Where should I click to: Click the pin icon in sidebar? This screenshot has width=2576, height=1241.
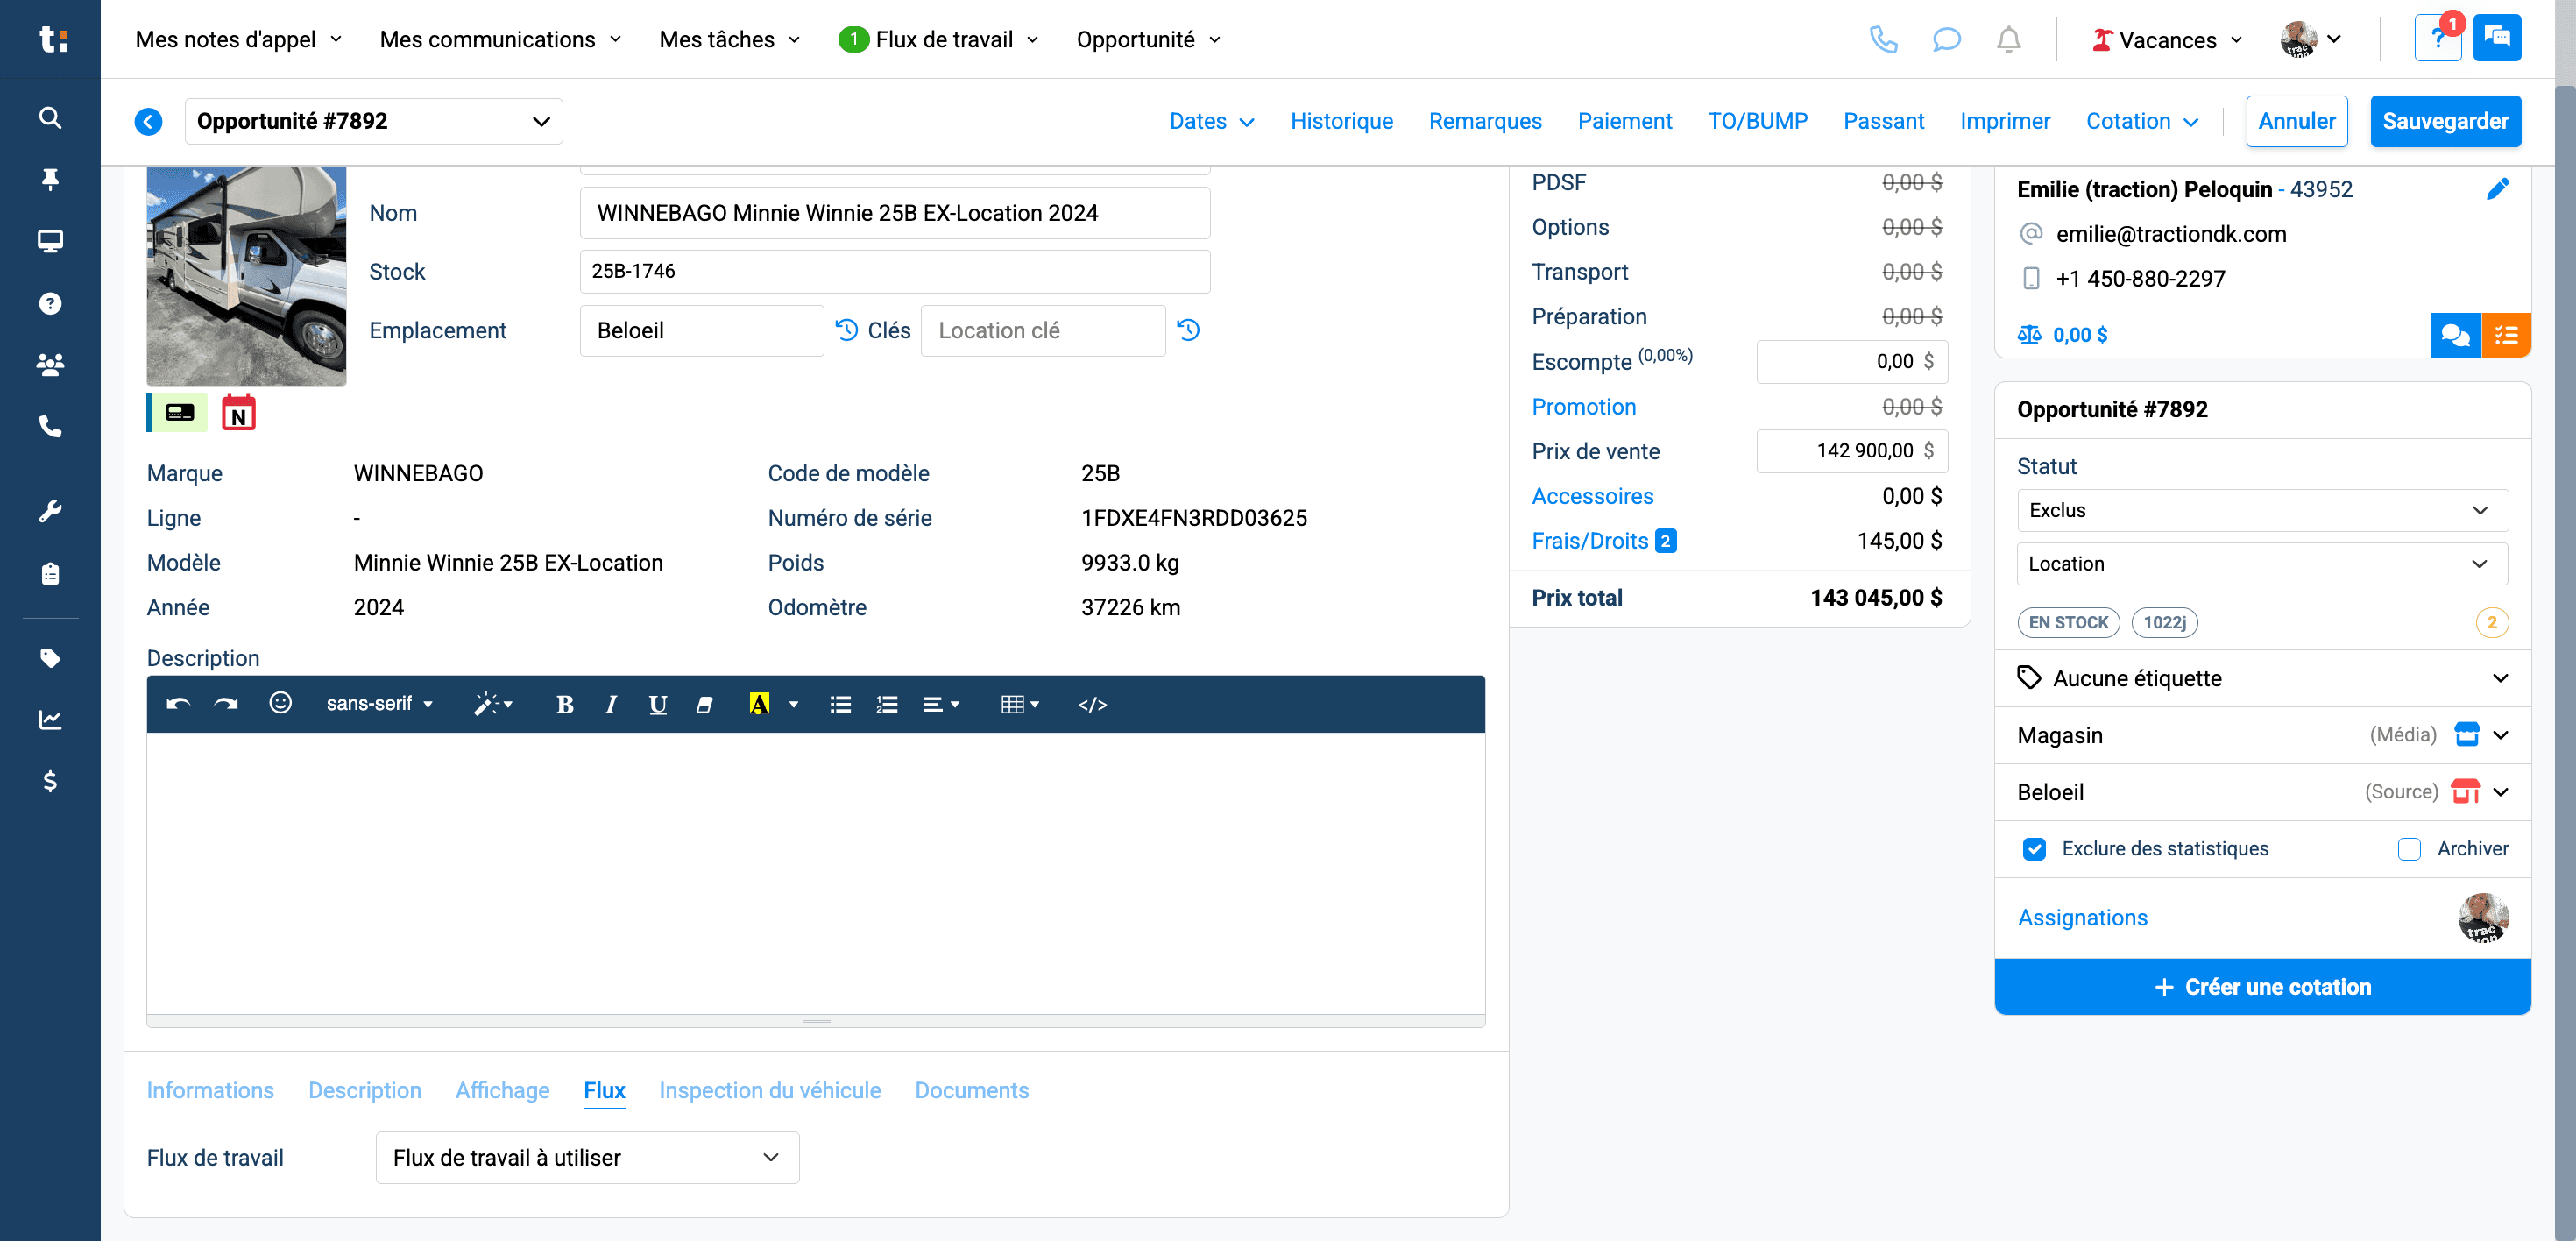[x=50, y=179]
